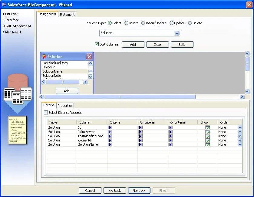Click the second Or criteria arrow for OwnerId

[x=170, y=140]
